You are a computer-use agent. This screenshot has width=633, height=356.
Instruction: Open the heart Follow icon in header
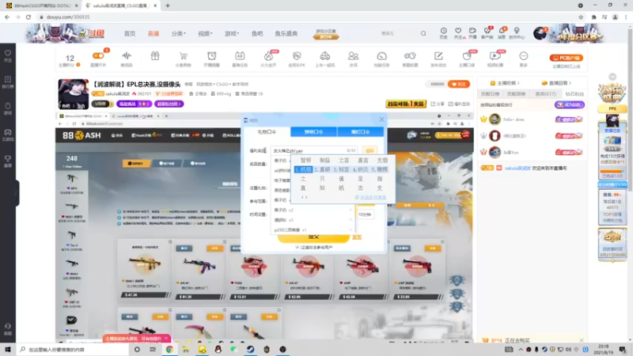(458, 33)
